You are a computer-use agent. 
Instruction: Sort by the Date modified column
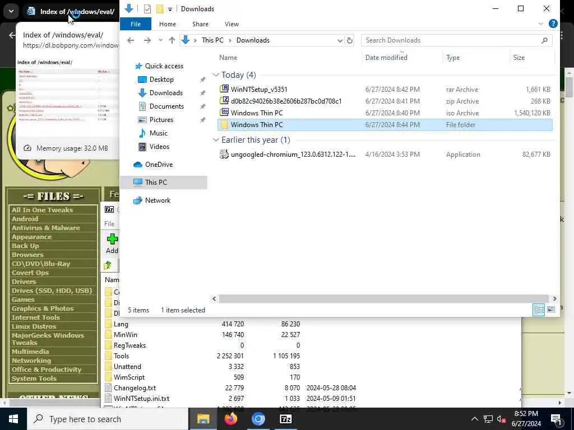tap(386, 58)
